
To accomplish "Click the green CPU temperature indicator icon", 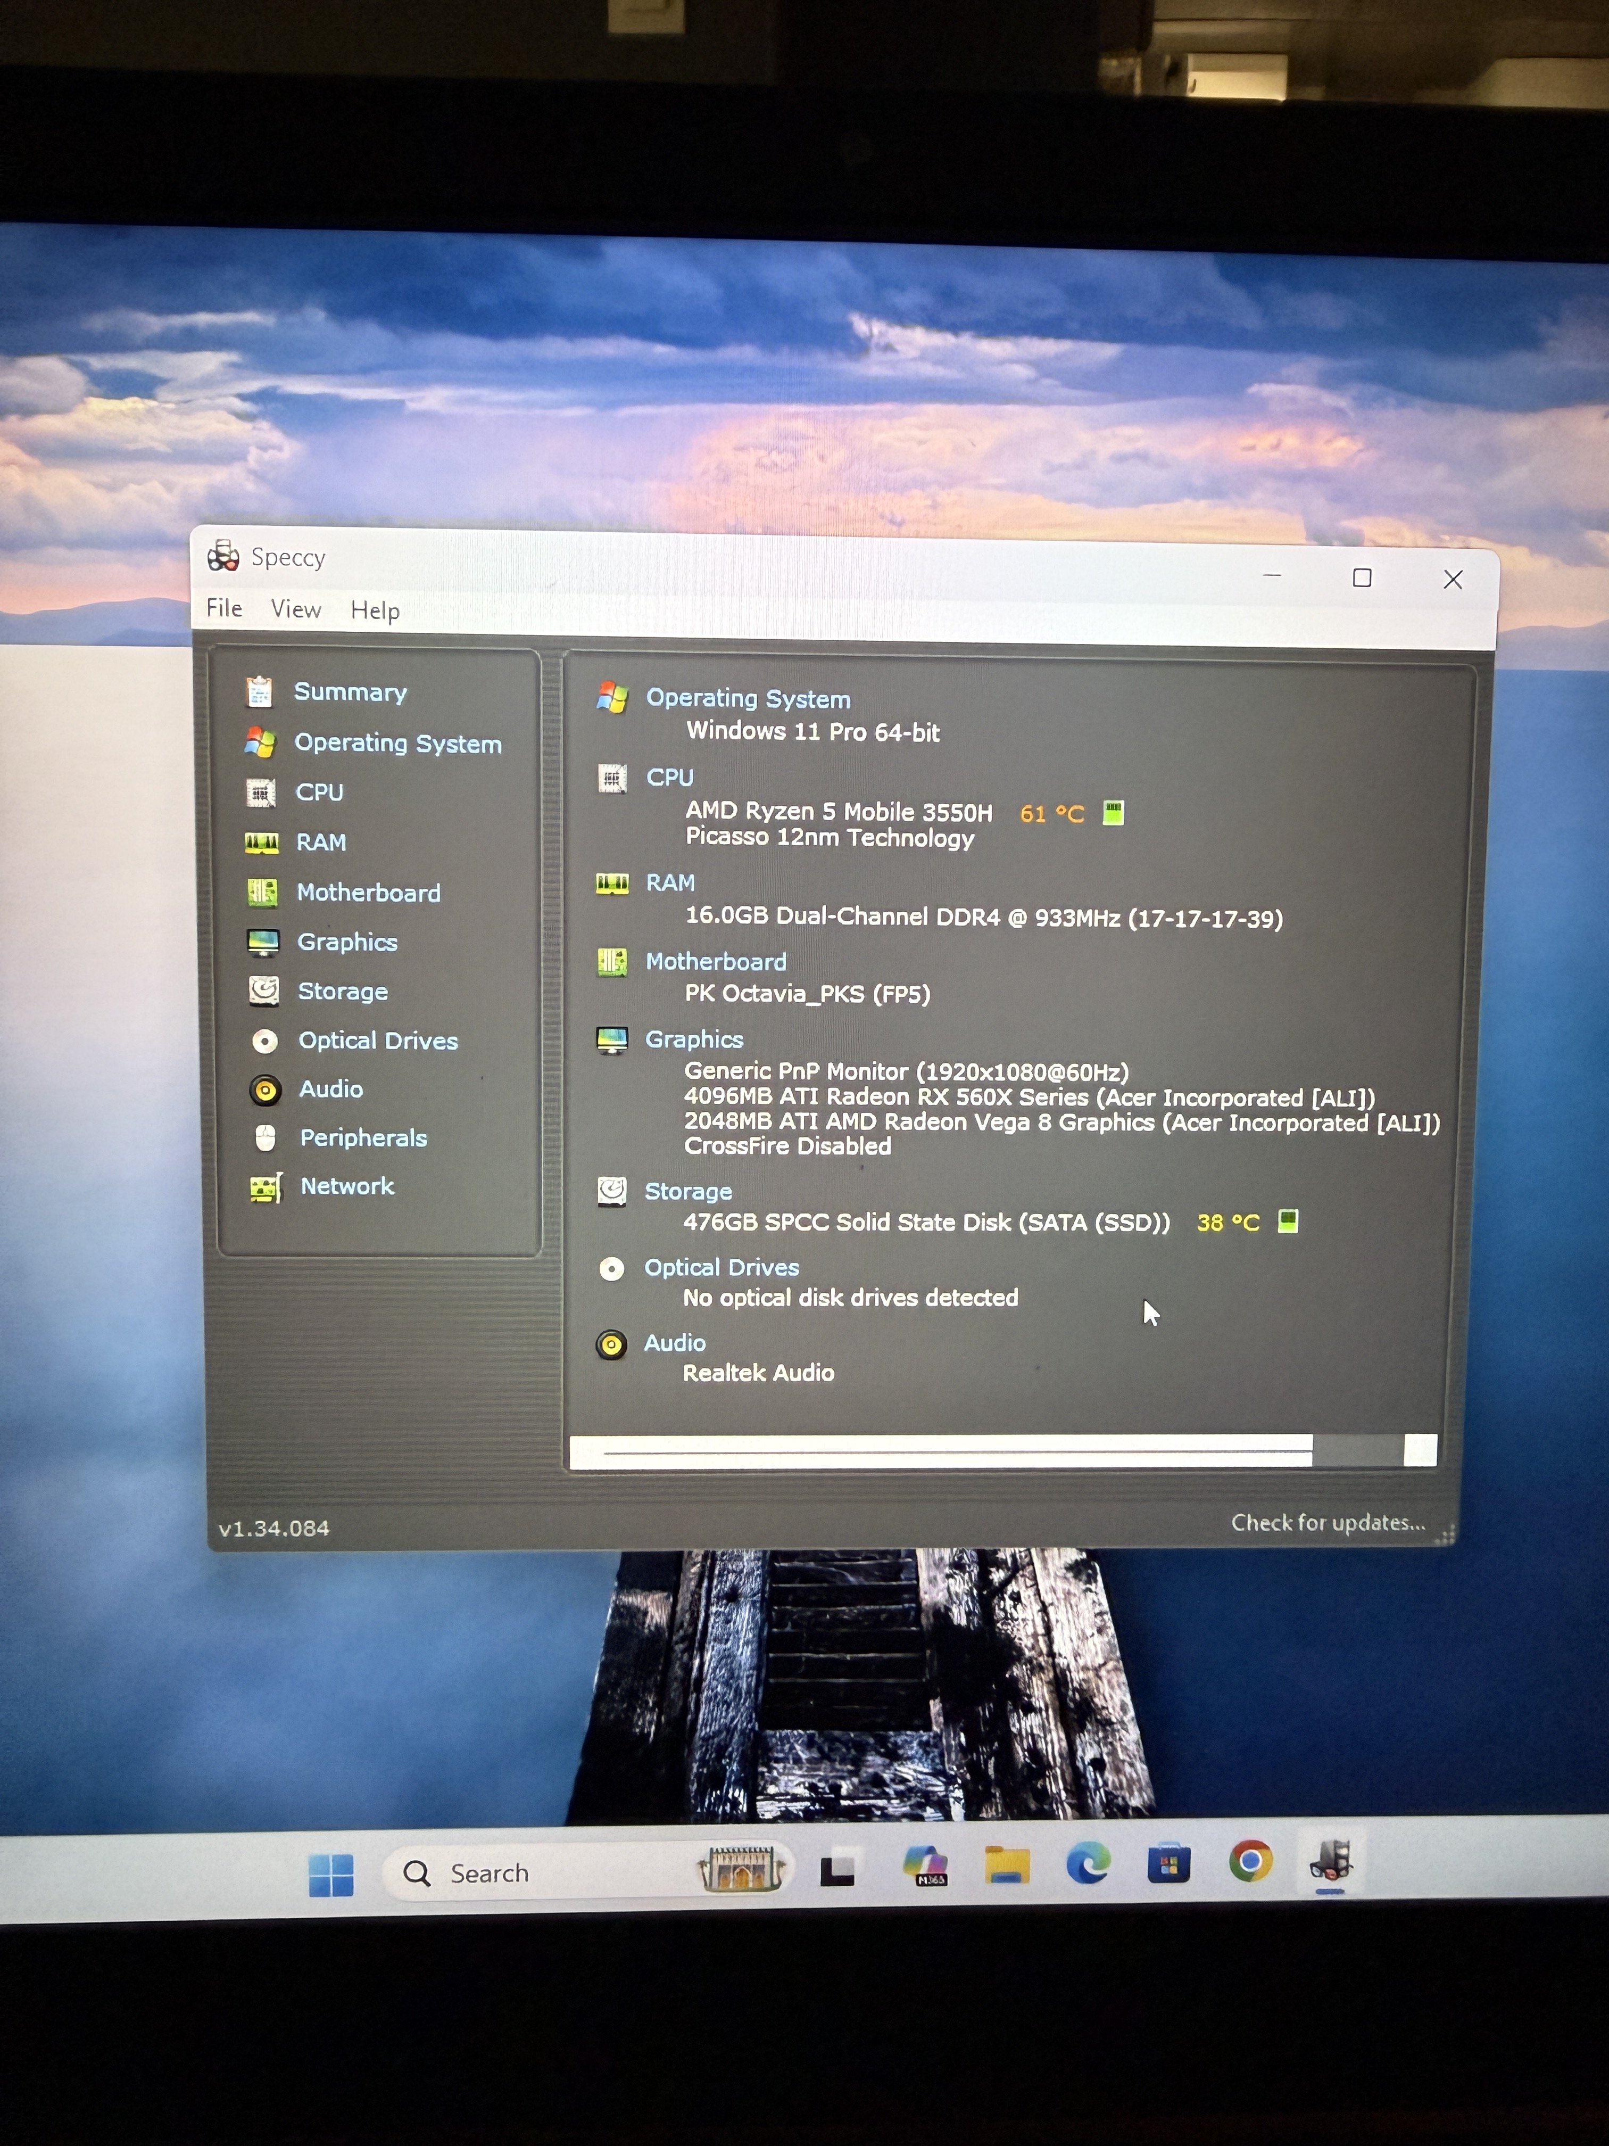I will tap(1114, 812).
